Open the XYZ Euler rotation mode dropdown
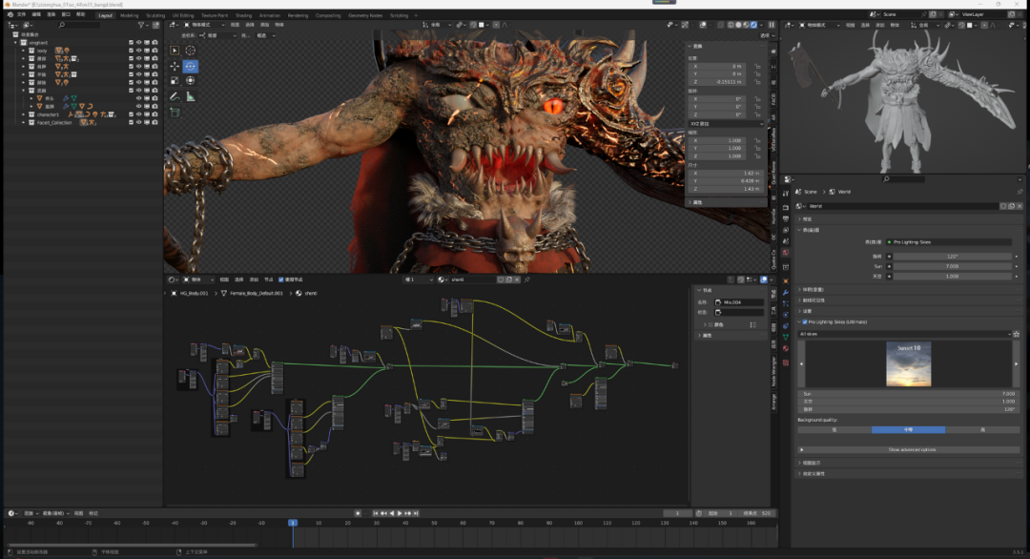Screen dimensions: 1030x559 [x=726, y=124]
